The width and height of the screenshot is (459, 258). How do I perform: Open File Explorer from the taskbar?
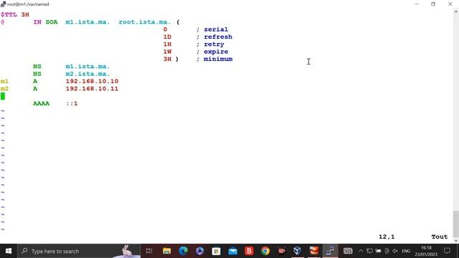tap(167, 251)
